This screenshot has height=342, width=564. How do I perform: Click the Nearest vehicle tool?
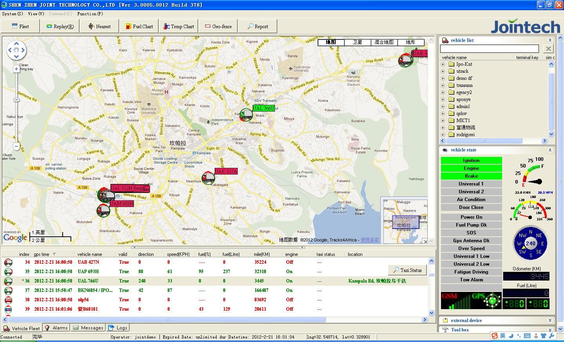pyautogui.click(x=99, y=27)
